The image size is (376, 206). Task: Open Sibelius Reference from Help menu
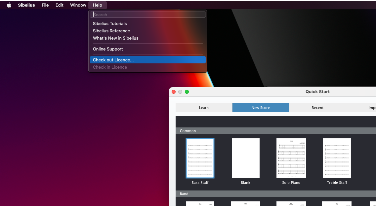[x=148, y=31]
